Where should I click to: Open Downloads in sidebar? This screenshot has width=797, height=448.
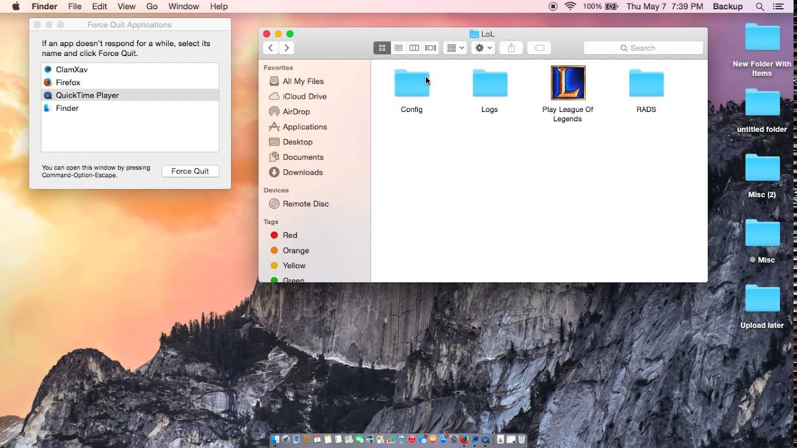(303, 172)
